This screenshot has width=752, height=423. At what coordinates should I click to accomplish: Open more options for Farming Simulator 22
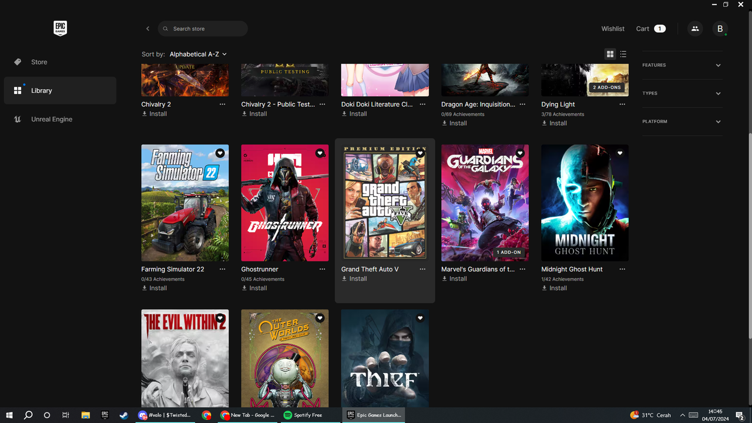(x=222, y=270)
